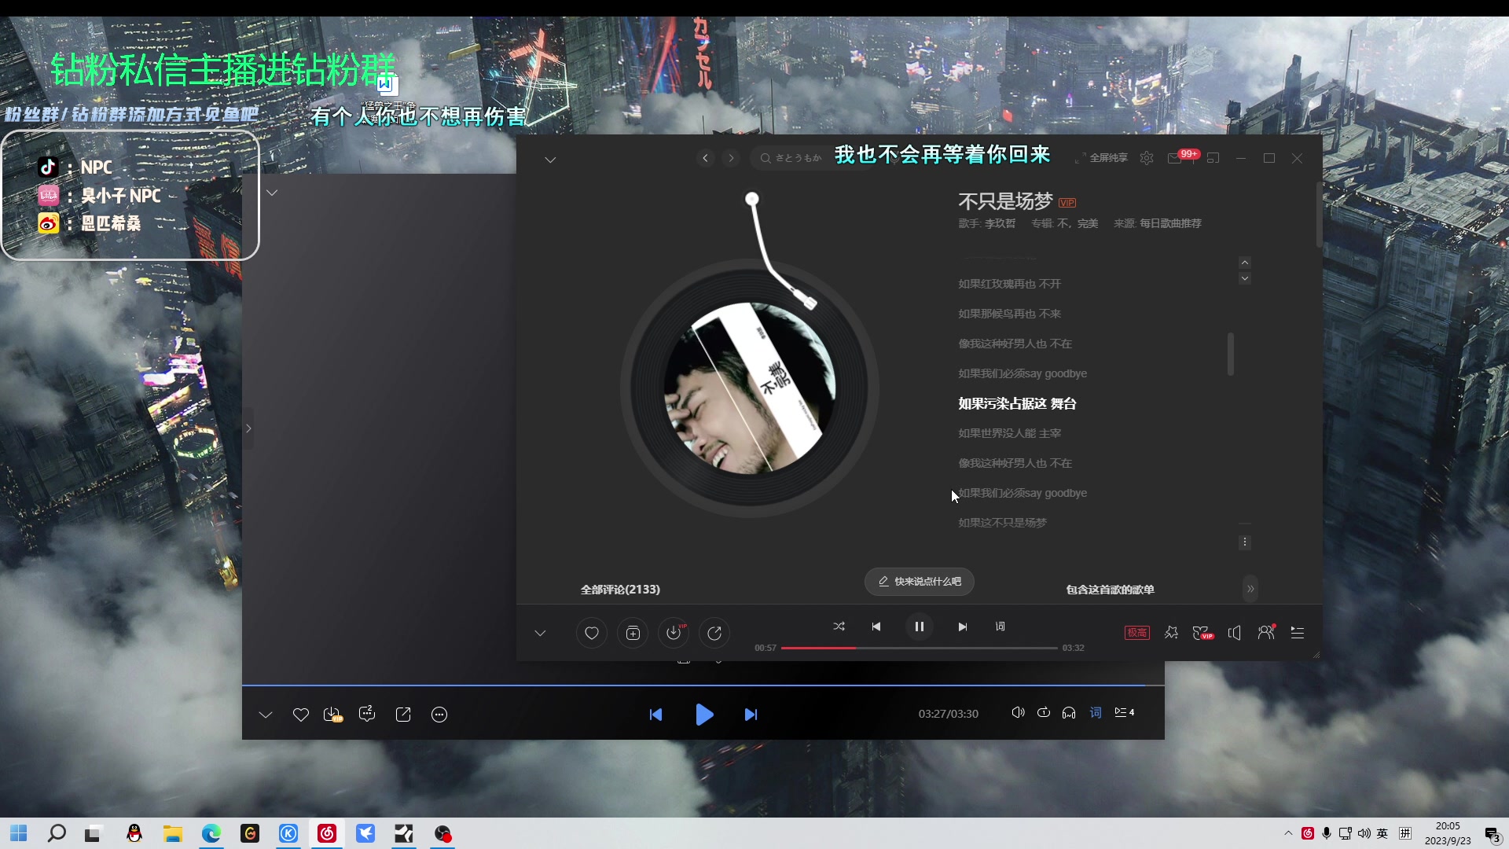Seek position on the song progress bar
This screenshot has width=1509, height=849.
(918, 648)
